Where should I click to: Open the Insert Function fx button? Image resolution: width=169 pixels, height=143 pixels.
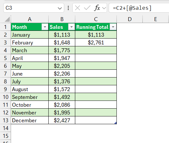97,8
